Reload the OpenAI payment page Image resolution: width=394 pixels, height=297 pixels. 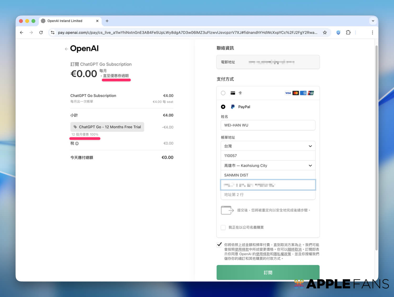[41, 33]
